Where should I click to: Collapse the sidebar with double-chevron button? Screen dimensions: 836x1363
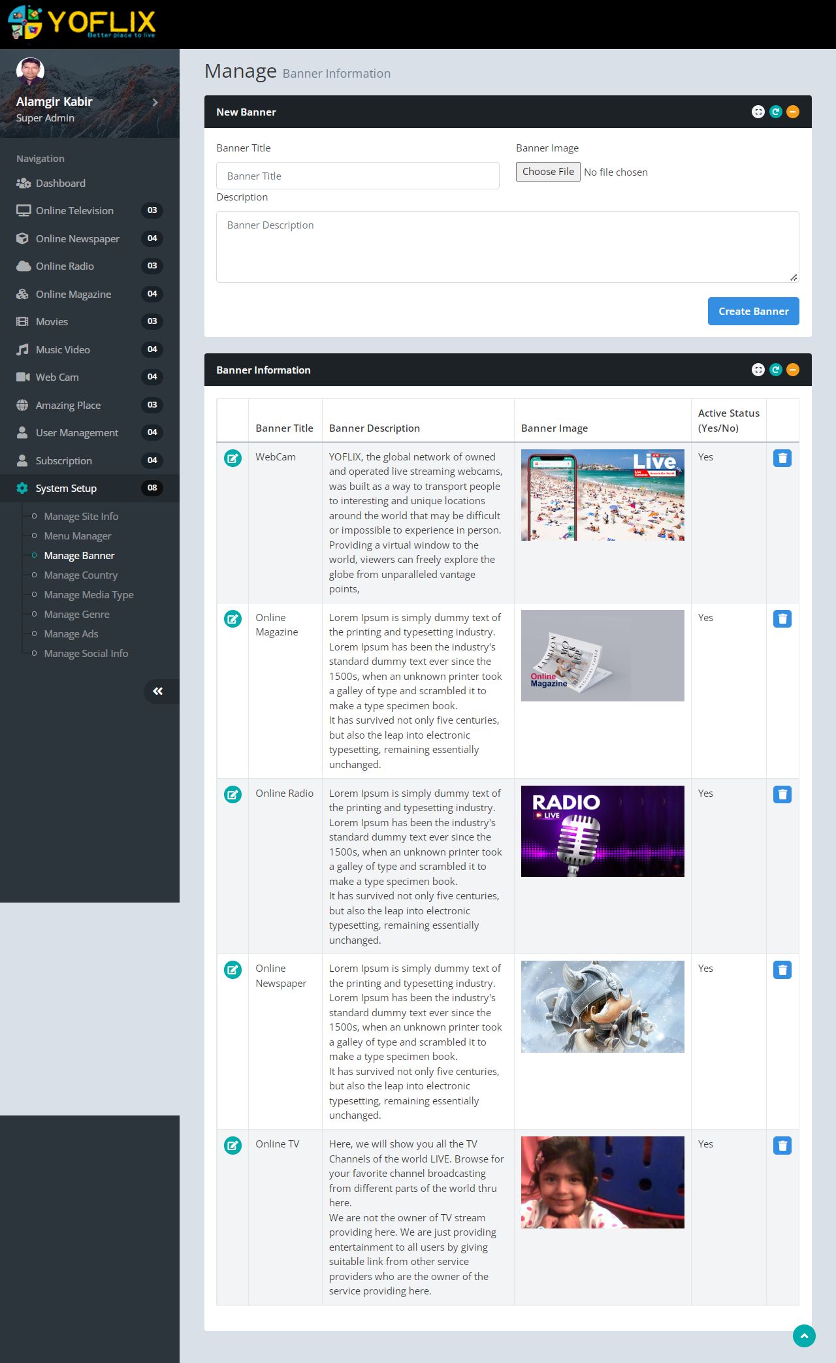coord(161,692)
